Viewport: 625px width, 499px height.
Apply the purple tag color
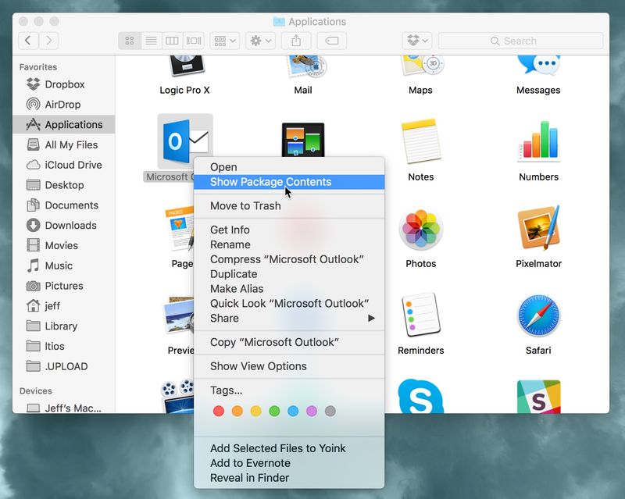tap(312, 411)
